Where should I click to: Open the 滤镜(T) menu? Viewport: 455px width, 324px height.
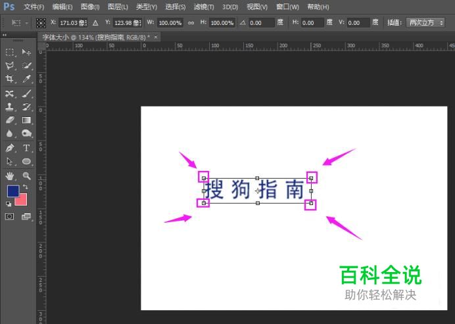coord(204,7)
